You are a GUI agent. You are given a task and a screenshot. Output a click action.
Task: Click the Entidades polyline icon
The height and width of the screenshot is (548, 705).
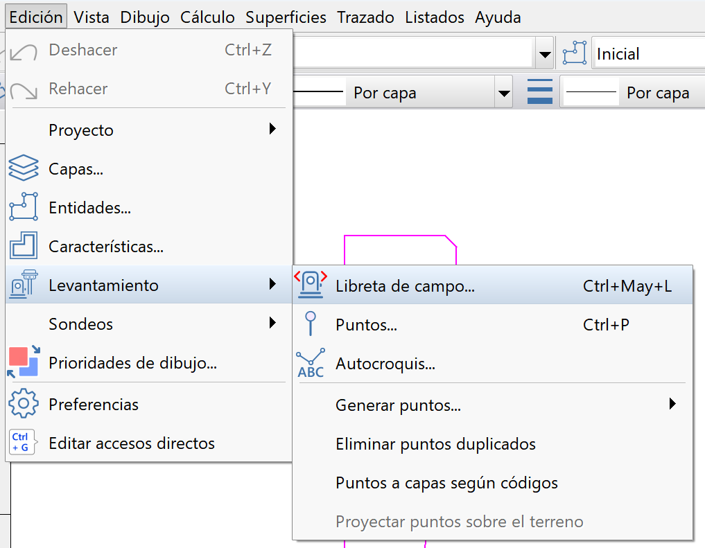click(x=23, y=207)
